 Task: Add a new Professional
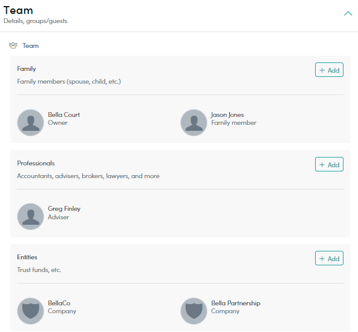329,164
